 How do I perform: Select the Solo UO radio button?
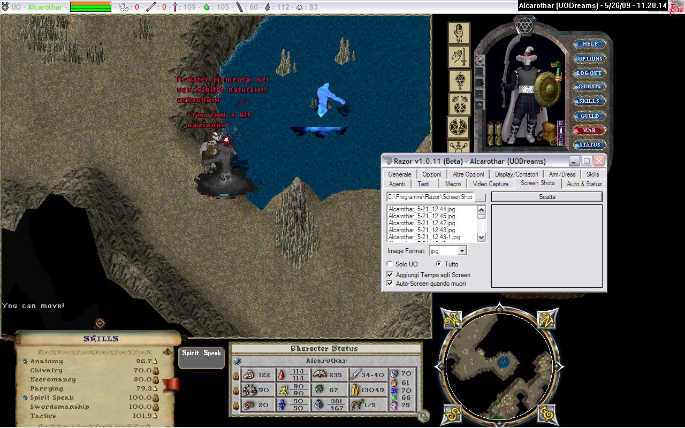pyautogui.click(x=390, y=264)
